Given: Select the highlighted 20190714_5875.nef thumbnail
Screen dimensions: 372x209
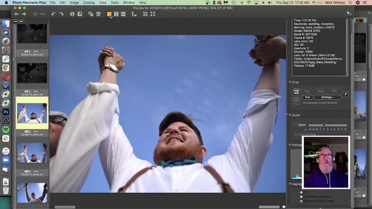Looking at the screenshot, I should [32, 113].
